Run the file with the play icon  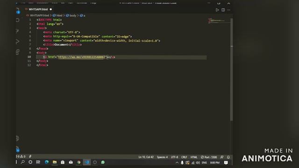(x=217, y=10)
